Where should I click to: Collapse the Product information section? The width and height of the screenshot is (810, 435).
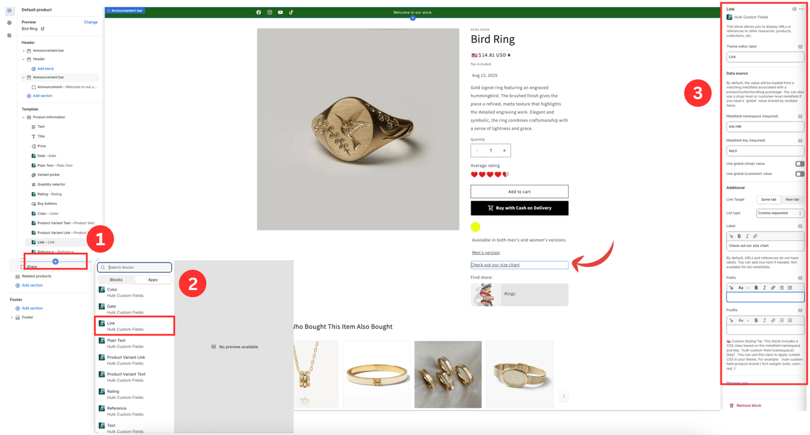(x=24, y=117)
